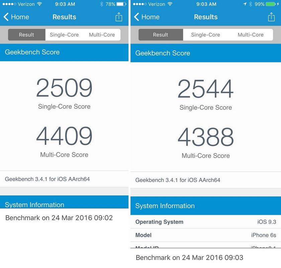This screenshot has width=281, height=268.
Task: Tap the share icon in the right Results screen
Action: pos(271,17)
